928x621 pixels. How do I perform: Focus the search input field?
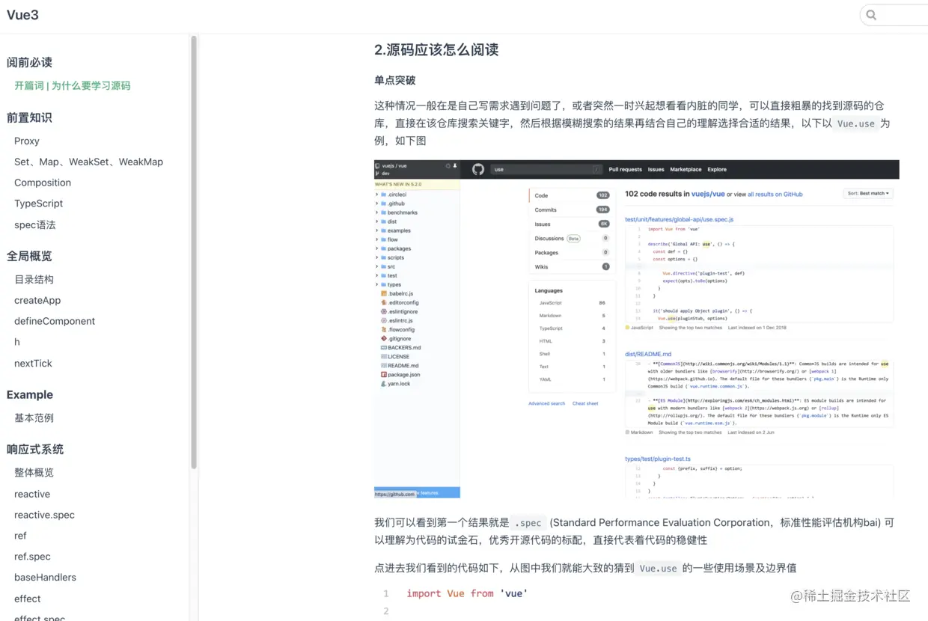pyautogui.click(x=894, y=15)
